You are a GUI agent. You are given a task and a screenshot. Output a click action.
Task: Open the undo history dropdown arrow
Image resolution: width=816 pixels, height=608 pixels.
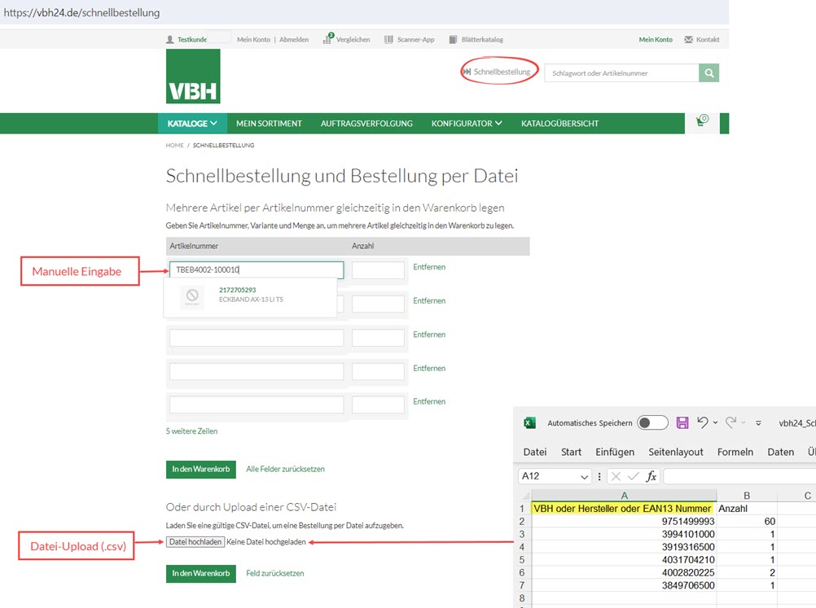(x=716, y=423)
